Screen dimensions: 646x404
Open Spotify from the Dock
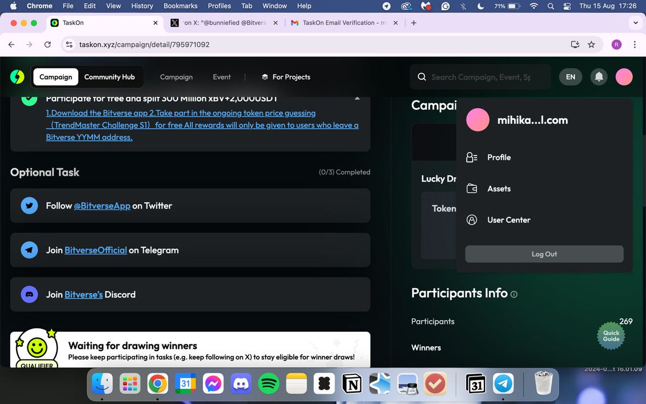click(269, 384)
